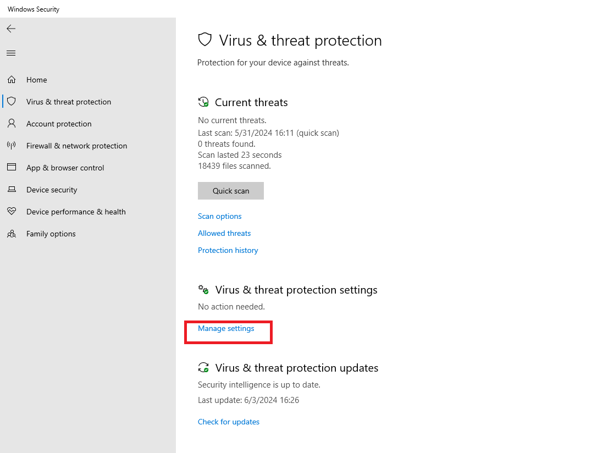597x453 pixels.
Task: Navigate to Device performance & health
Action: 76,212
